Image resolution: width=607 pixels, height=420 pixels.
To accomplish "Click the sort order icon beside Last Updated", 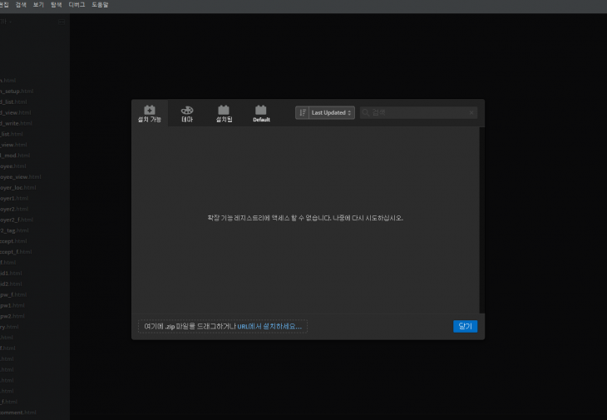I will [302, 112].
